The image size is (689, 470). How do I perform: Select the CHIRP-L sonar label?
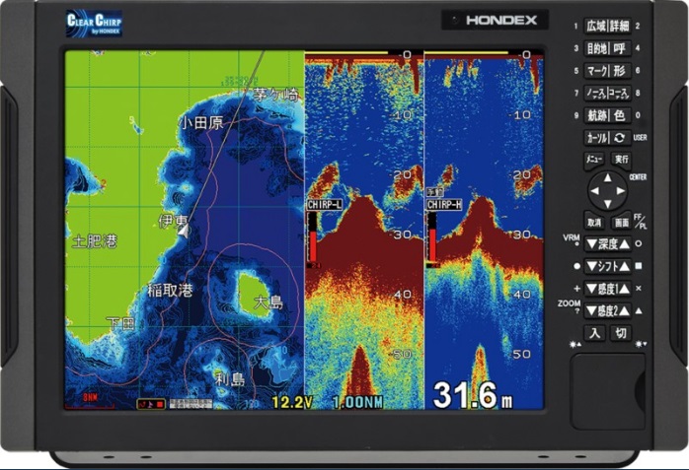pyautogui.click(x=325, y=205)
